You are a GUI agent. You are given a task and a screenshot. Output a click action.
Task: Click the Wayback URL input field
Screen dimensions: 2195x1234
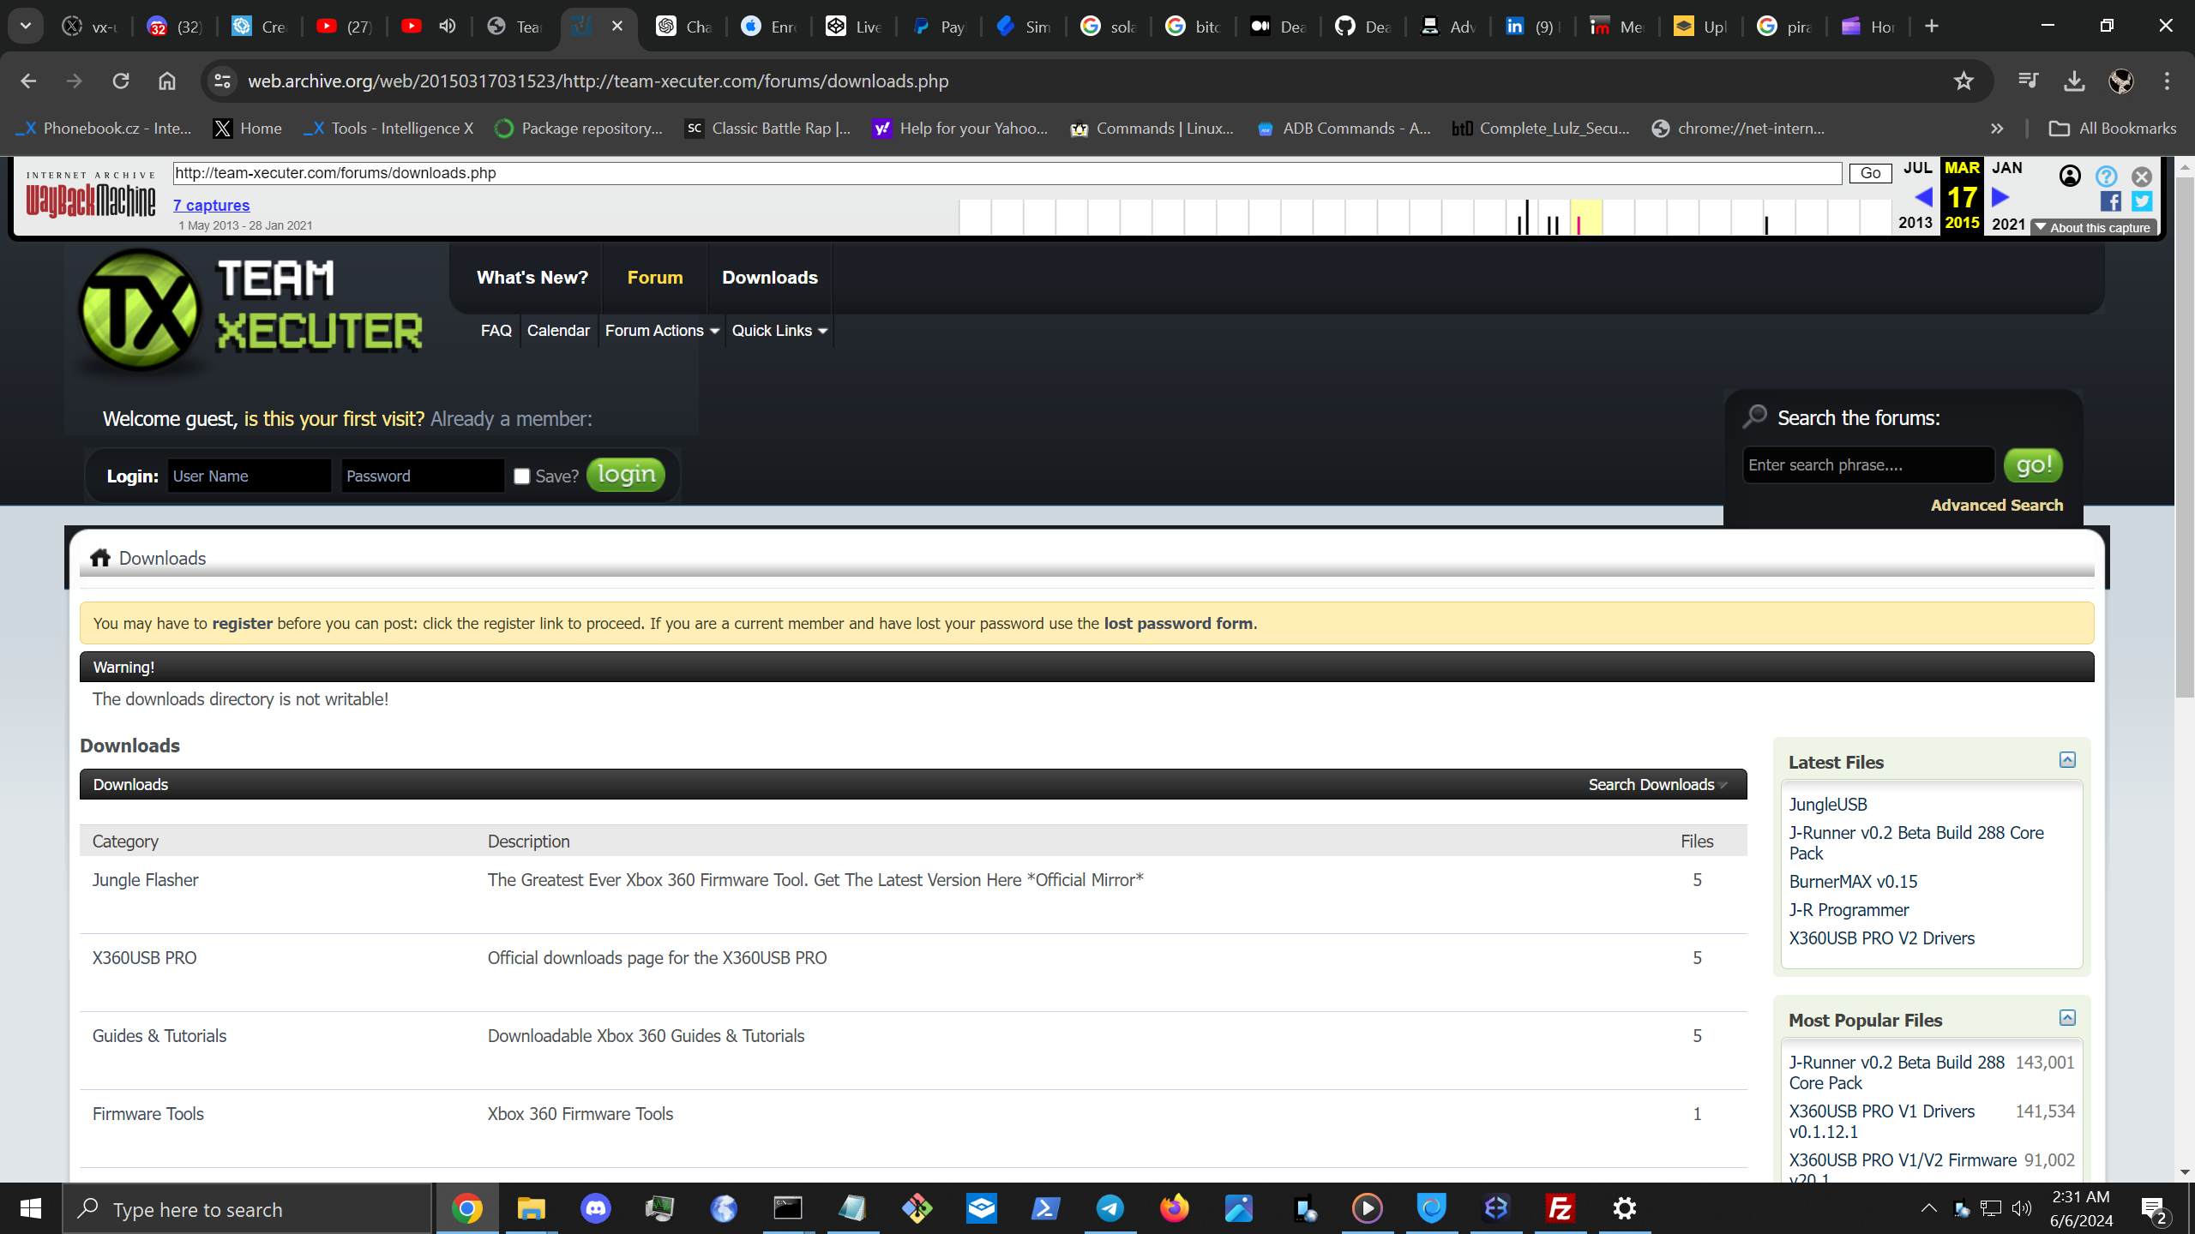pyautogui.click(x=1007, y=173)
